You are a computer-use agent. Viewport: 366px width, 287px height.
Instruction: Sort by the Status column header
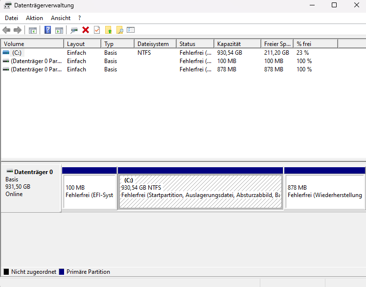pos(195,44)
